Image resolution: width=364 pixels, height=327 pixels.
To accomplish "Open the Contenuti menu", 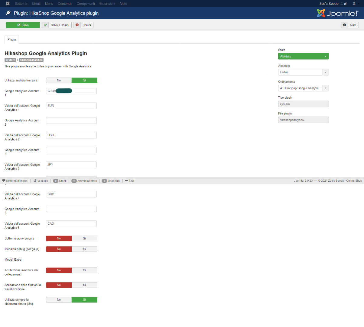I will (65, 4).
